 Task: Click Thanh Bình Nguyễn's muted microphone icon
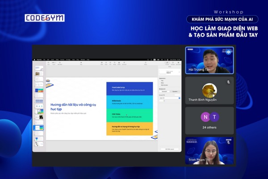[x=228, y=82]
